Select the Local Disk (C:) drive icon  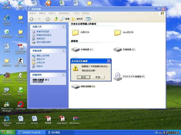click(x=76, y=49)
